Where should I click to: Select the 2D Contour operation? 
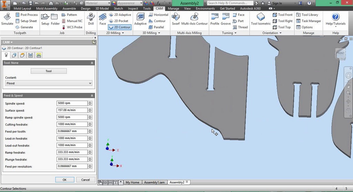point(120,27)
